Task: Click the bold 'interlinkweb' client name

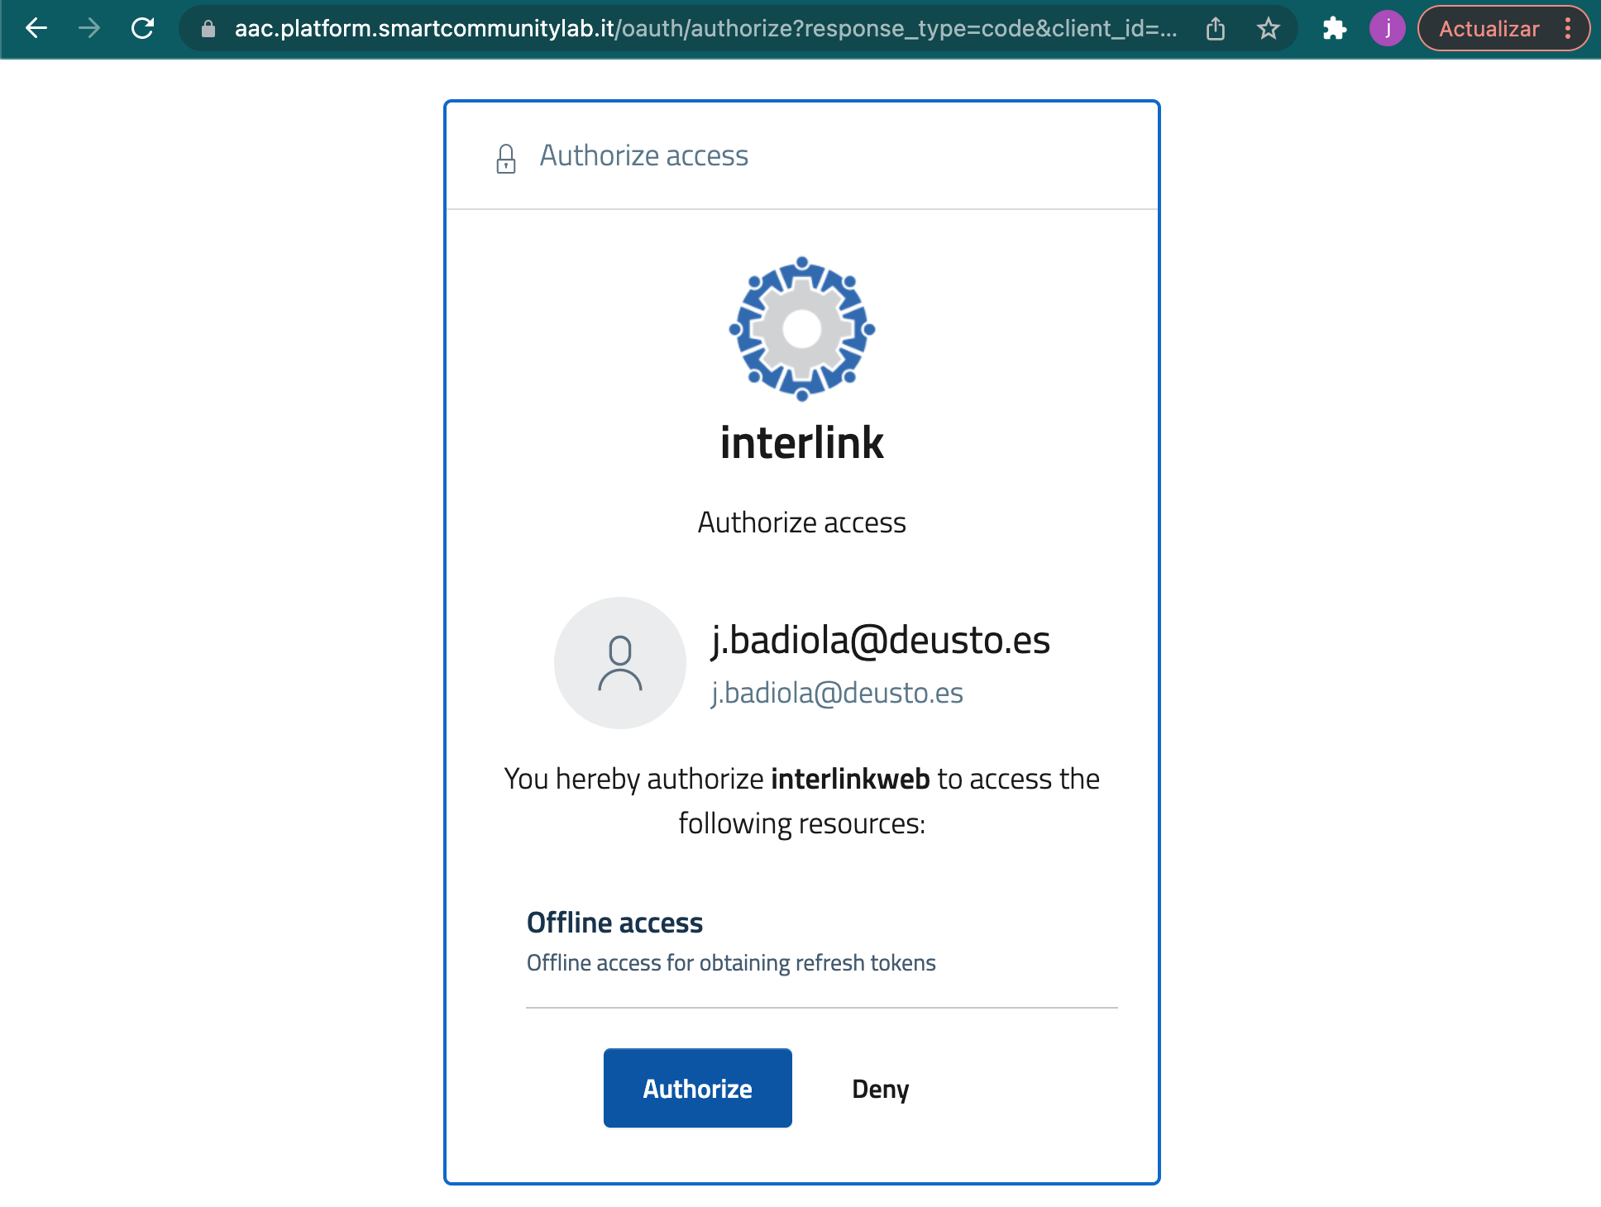Action: 850,779
